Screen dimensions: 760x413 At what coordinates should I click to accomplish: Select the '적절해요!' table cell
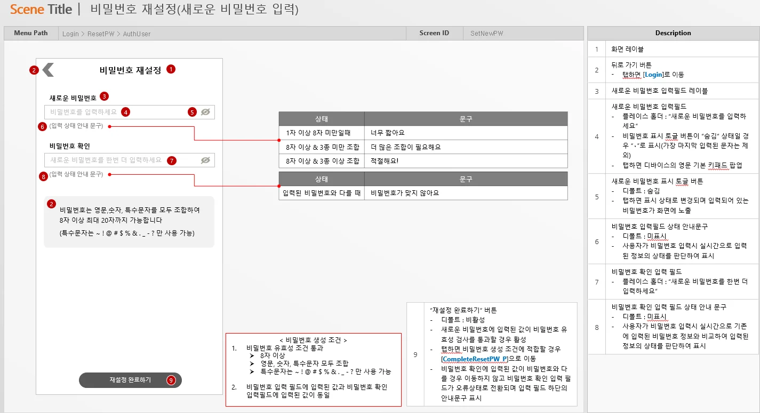point(466,160)
